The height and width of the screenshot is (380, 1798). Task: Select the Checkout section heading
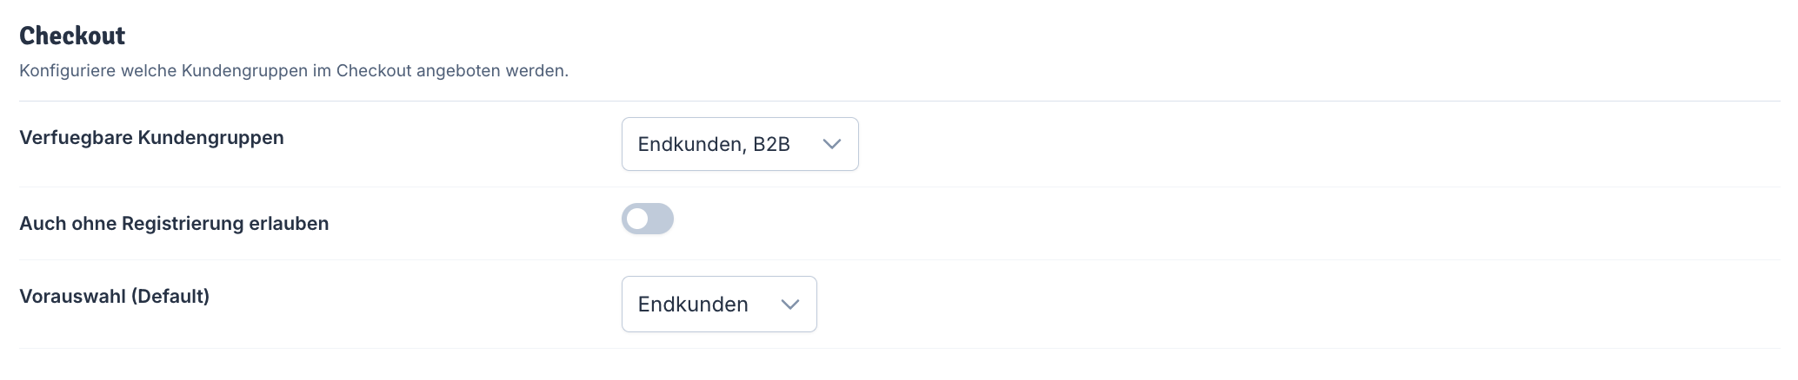tap(72, 36)
